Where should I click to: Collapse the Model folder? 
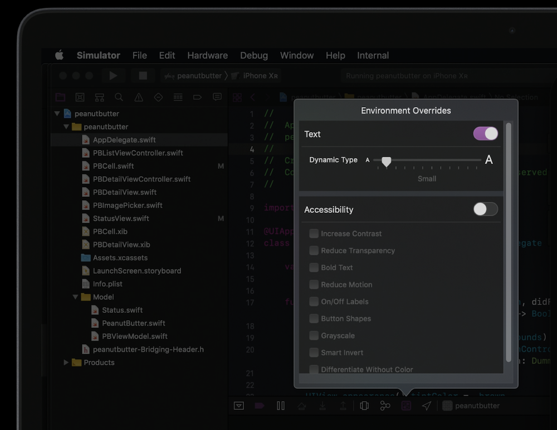[75, 297]
